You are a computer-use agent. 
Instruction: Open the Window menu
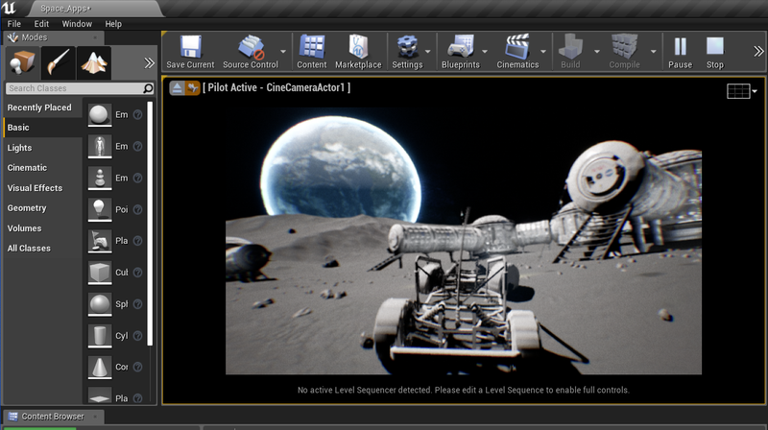tap(77, 23)
